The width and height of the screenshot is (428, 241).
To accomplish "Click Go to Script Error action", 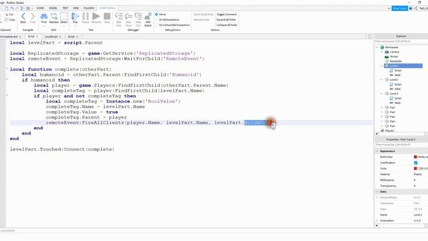I will (x=203, y=14).
